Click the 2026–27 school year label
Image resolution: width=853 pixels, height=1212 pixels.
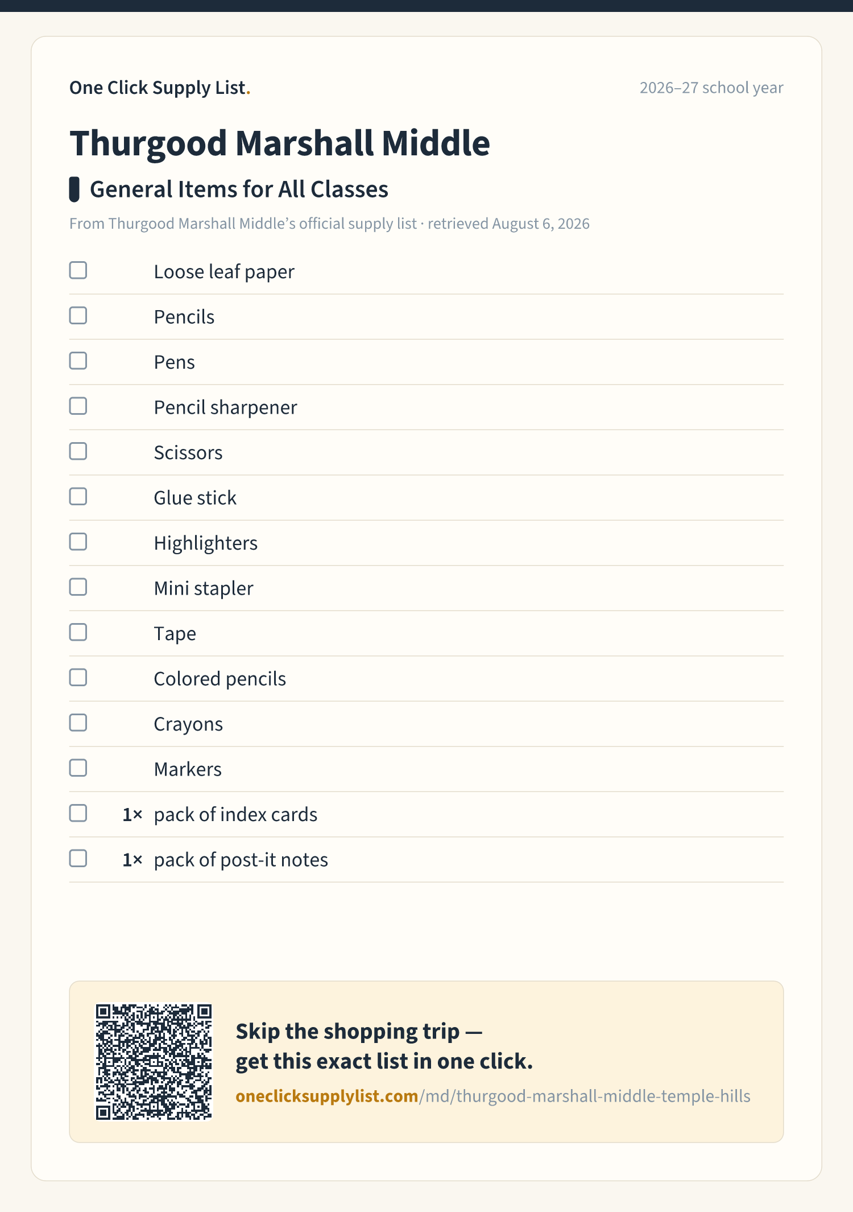point(711,88)
